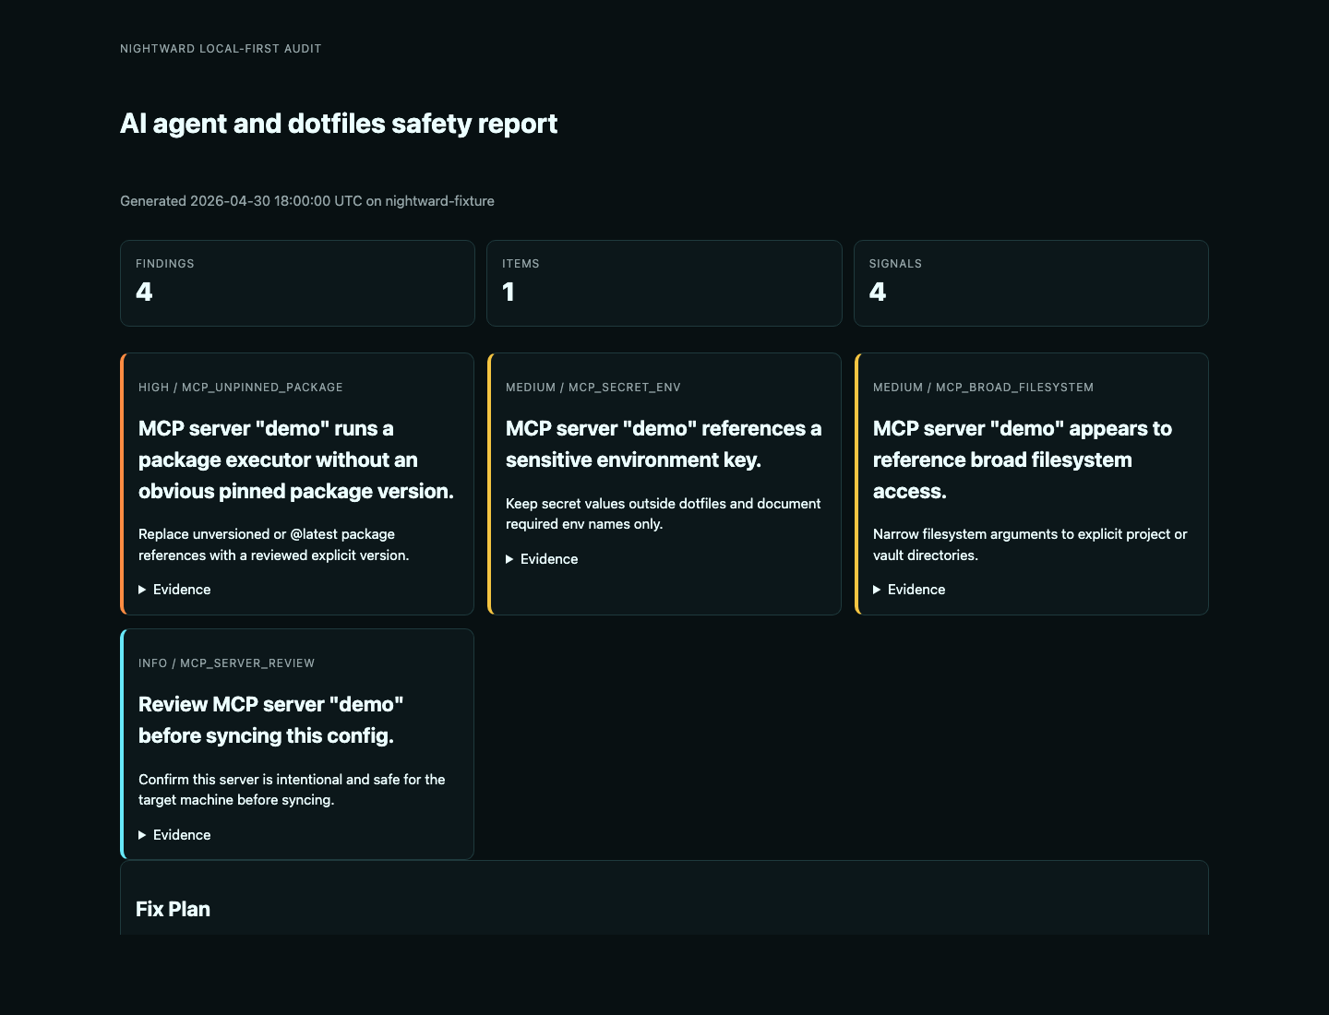Screen dimensions: 1329x1015
Task: Click the 'MEDIUM / MCP_SECRET_ENV' label
Action: pyautogui.click(x=593, y=388)
